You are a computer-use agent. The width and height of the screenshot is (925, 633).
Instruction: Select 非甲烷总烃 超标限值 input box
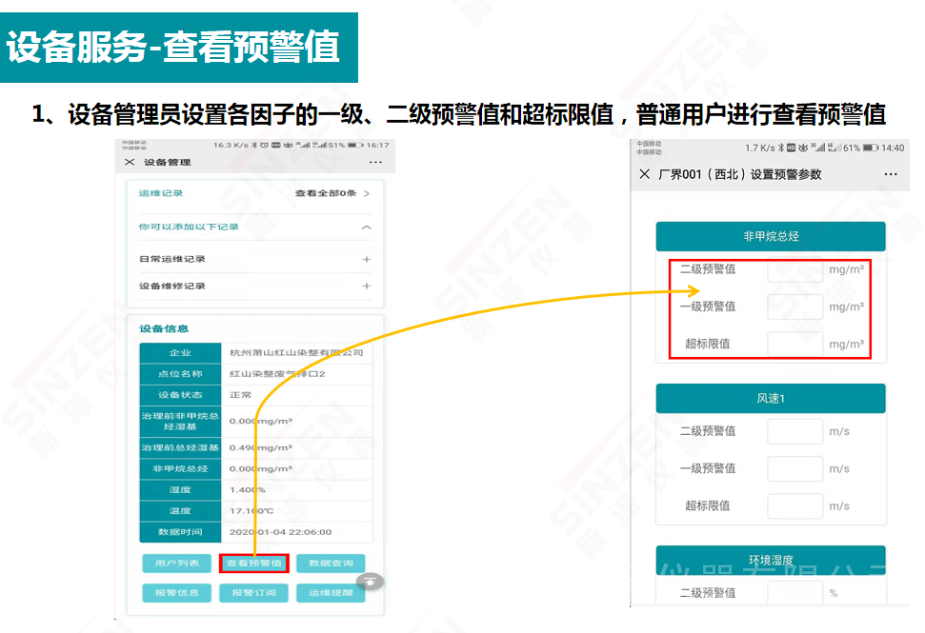pos(794,344)
